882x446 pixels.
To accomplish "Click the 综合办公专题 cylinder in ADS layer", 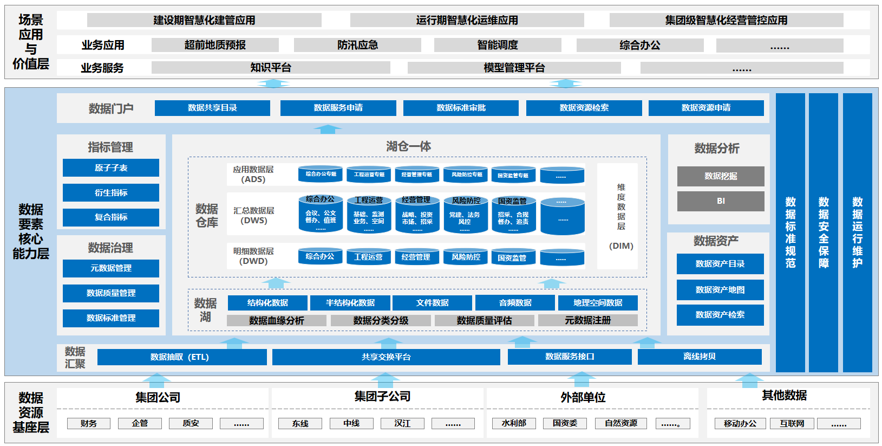I will 321,174.
